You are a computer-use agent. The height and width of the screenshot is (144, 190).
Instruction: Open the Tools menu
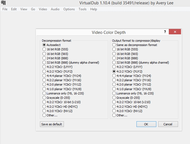click(82, 9)
